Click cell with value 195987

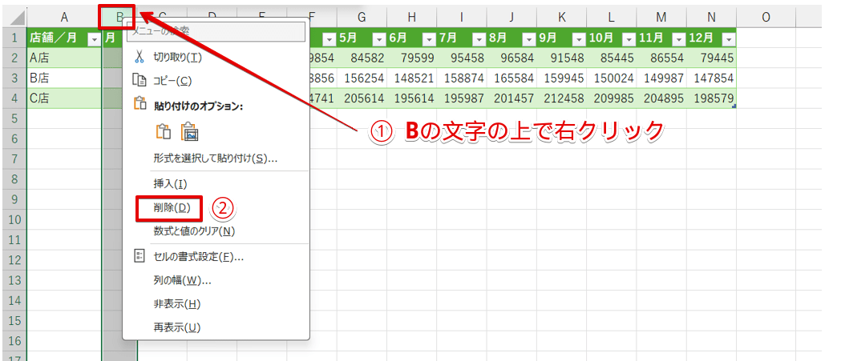[461, 98]
